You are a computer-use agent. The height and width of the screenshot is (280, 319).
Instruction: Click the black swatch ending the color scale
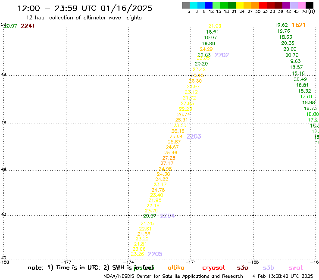pyautogui.click(x=309, y=5)
